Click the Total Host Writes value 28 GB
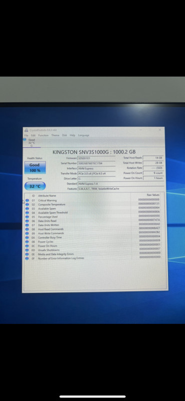The height and width of the screenshot is (401, 185). click(x=153, y=163)
